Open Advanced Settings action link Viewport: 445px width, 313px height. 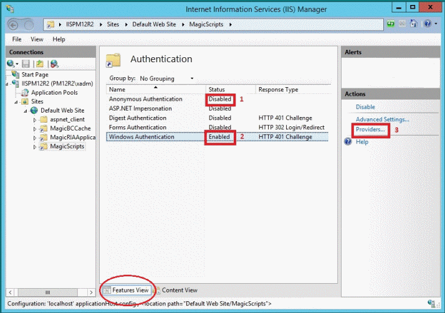tap(382, 119)
